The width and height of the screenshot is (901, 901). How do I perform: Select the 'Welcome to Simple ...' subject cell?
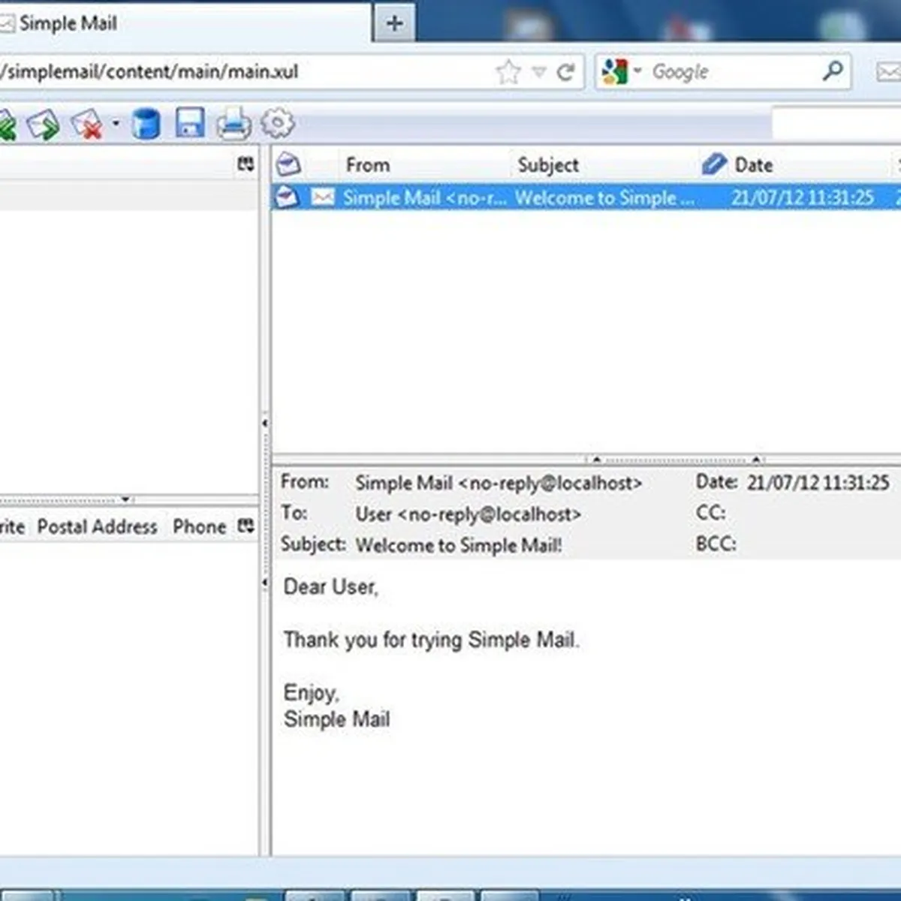click(x=604, y=197)
